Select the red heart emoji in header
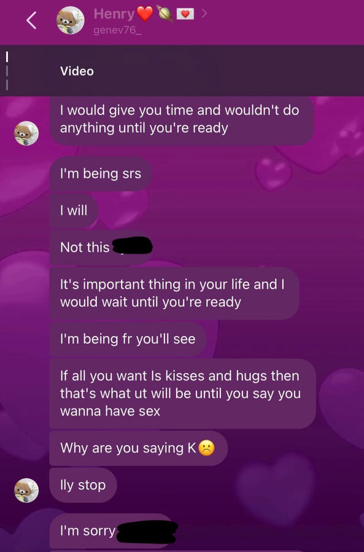The image size is (364, 552). [x=145, y=14]
